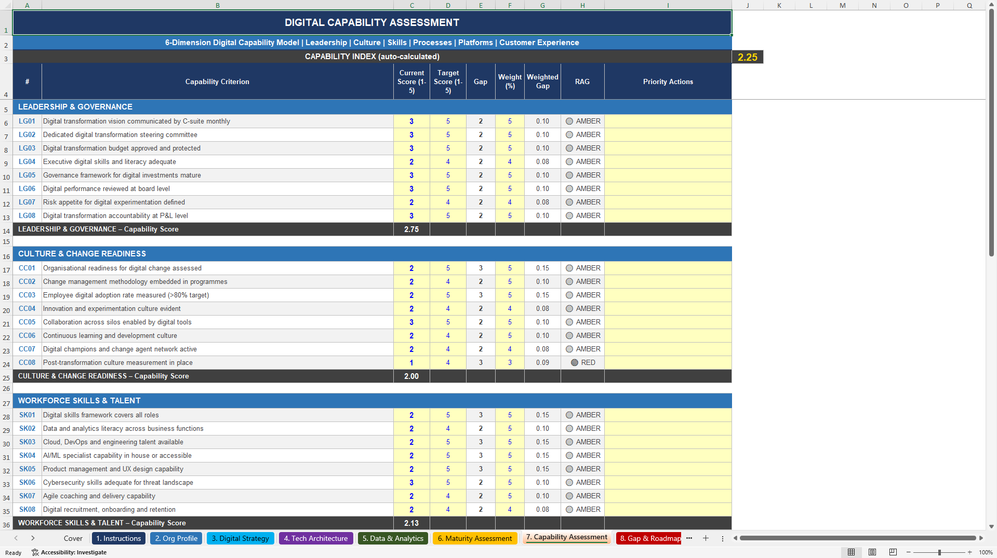Click the LG04 code cell
Viewport: 997px width, 558px height.
[x=27, y=162]
